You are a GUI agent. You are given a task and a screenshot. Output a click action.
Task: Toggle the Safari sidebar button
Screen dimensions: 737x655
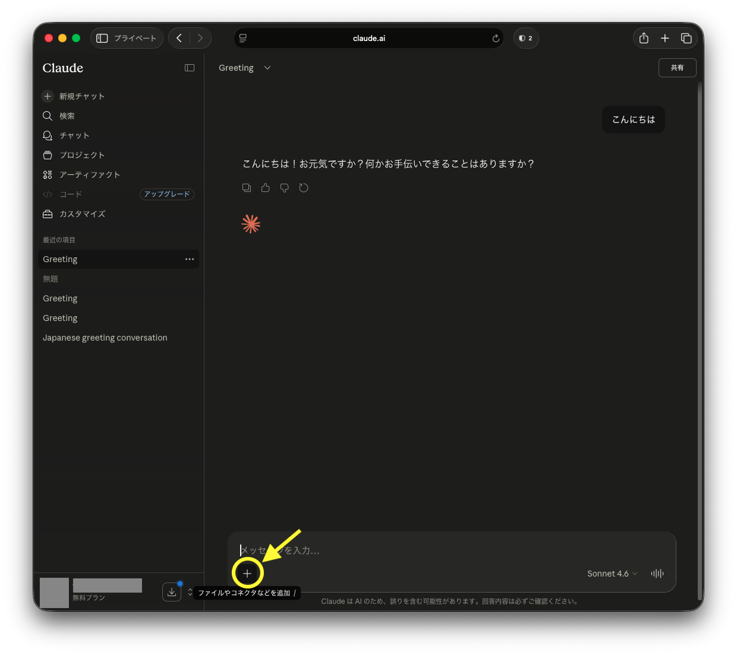pyautogui.click(x=102, y=38)
